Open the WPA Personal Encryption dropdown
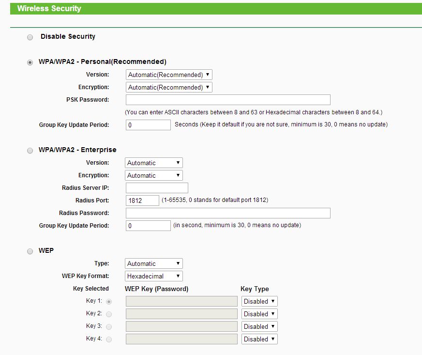Image resolution: width=422 pixels, height=355 pixels. (169, 87)
